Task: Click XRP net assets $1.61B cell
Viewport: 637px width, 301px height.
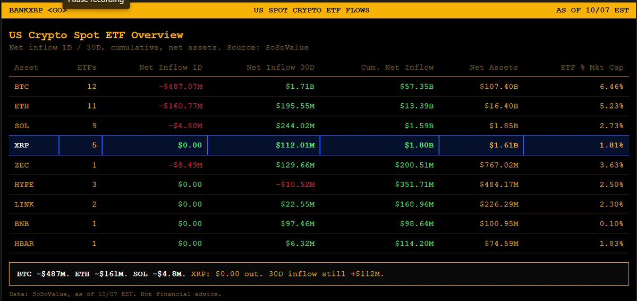Action: pos(481,145)
